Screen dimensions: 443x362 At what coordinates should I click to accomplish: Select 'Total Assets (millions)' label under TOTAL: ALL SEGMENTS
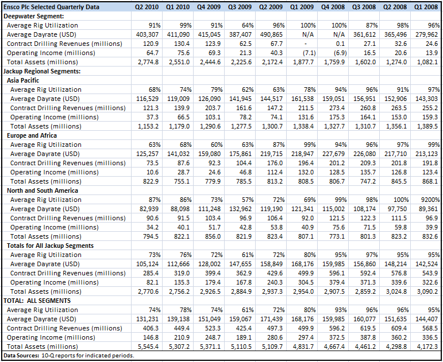coord(43,347)
